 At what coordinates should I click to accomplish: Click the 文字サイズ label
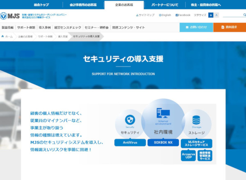pos(200,15)
